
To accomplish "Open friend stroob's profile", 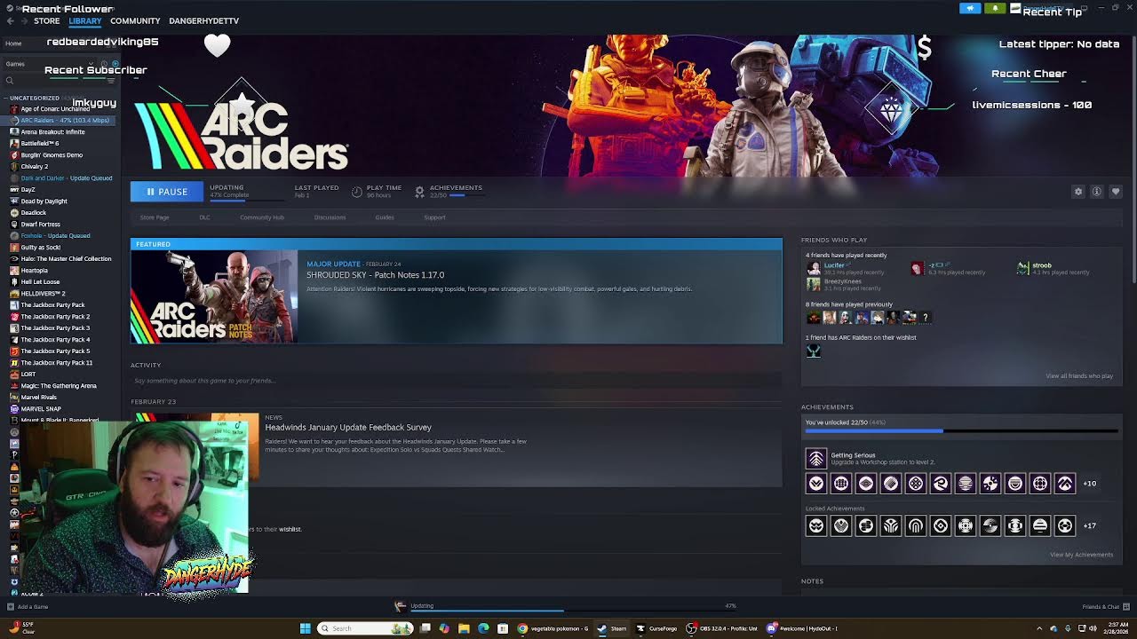I will pyautogui.click(x=1042, y=265).
